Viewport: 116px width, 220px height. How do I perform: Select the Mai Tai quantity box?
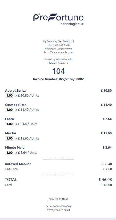tap(10, 138)
